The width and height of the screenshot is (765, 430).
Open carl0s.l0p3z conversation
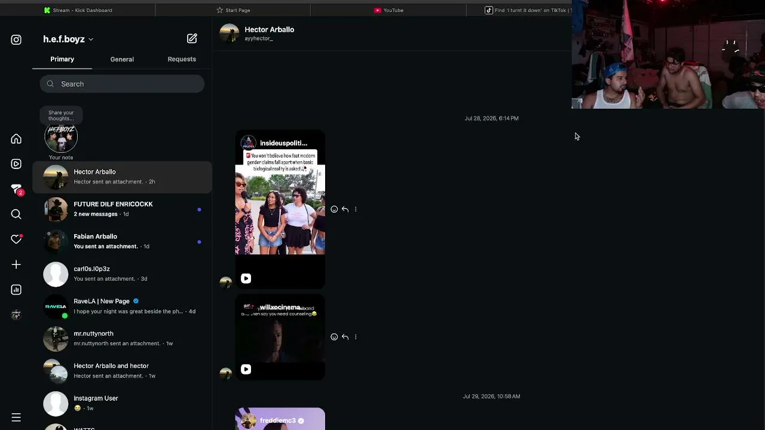[x=122, y=274]
